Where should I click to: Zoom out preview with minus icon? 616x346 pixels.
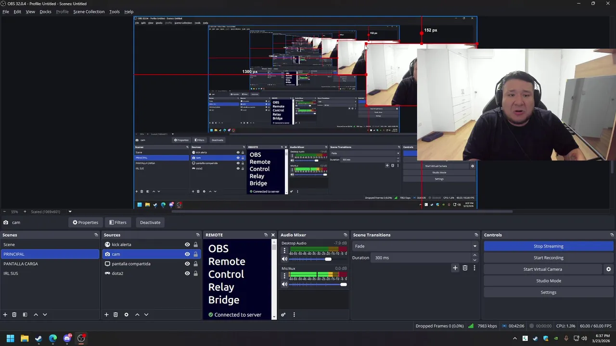5,211
